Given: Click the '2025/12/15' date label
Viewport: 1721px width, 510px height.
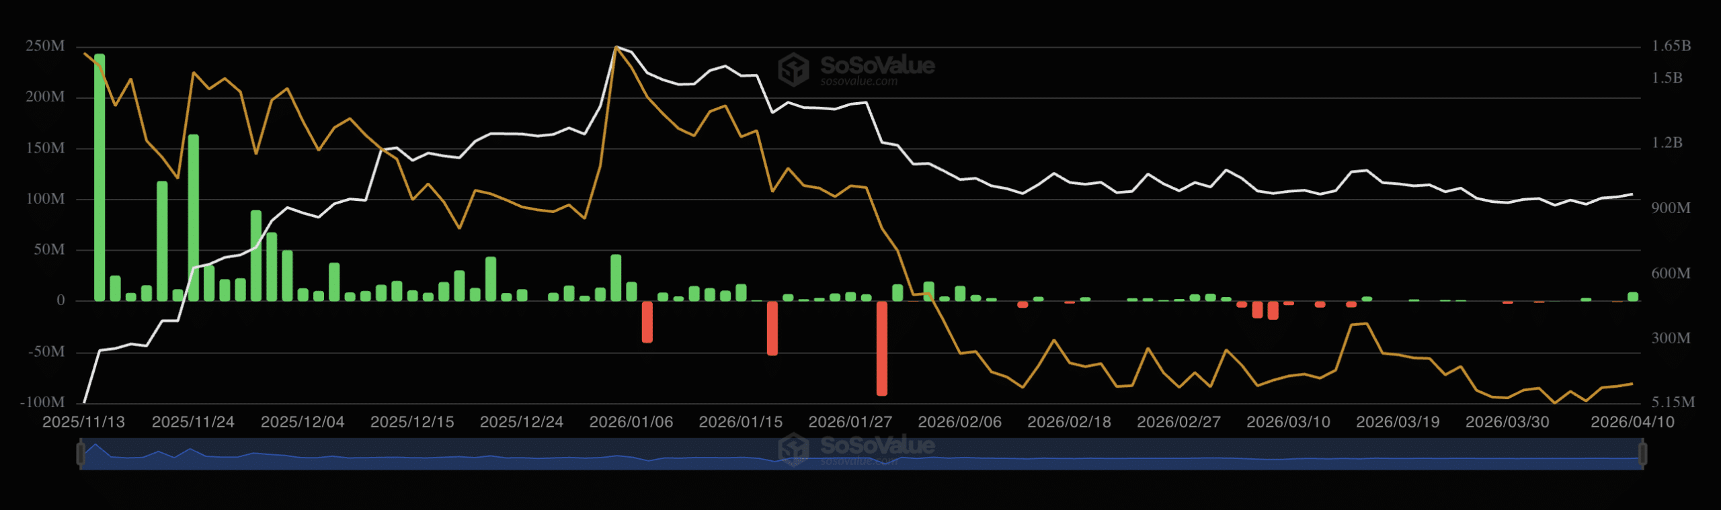Looking at the screenshot, I should (x=412, y=422).
